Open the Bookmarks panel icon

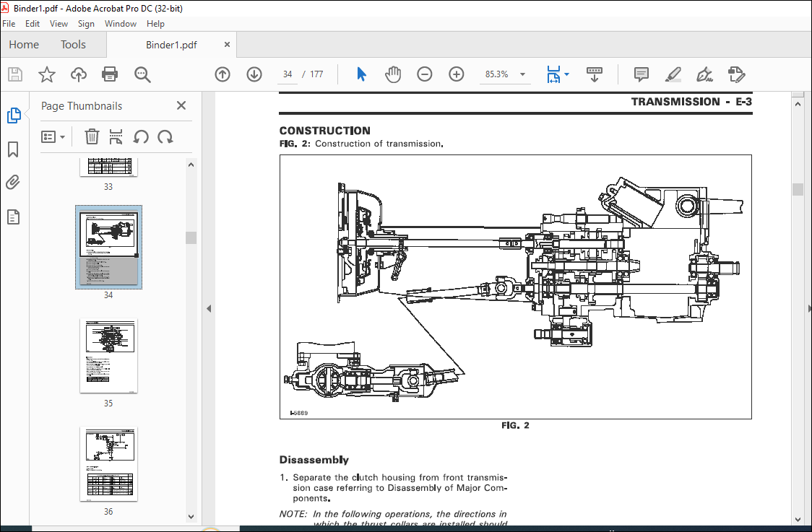tap(13, 149)
